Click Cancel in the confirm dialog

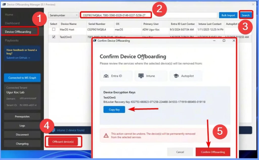coord(180,152)
